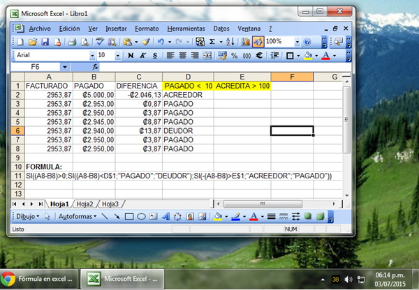Insert a text box from Drawing toolbar

tap(154, 216)
